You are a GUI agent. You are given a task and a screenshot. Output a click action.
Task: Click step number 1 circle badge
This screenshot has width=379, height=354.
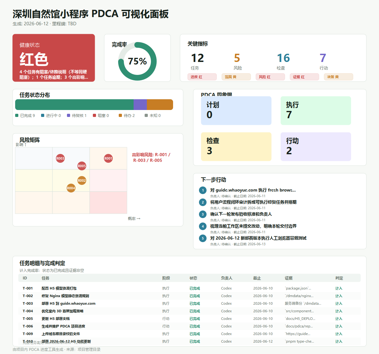click(203, 190)
